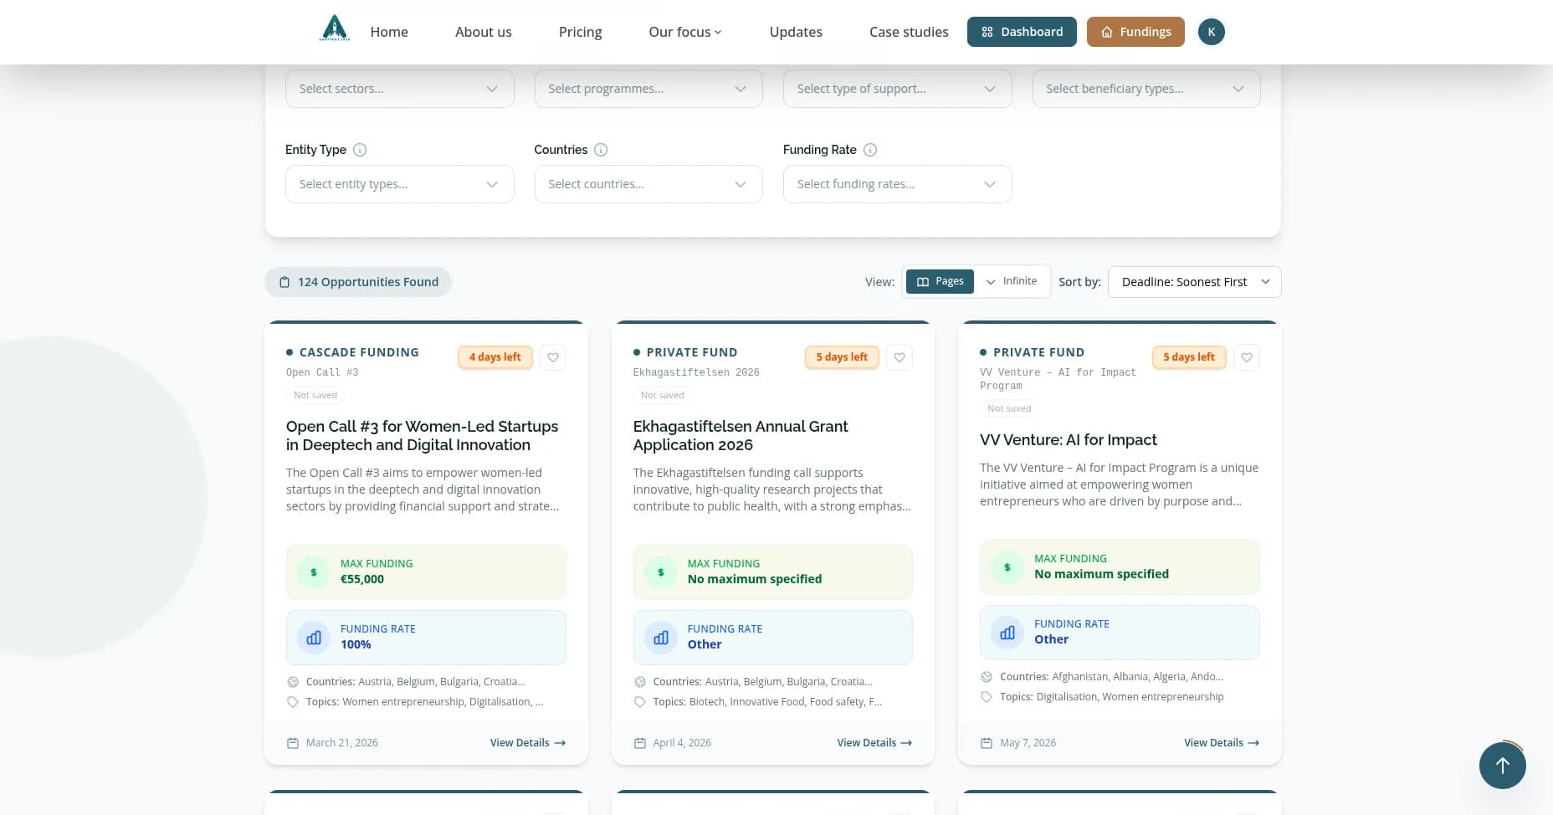
Task: Click 5 days left badge on Ekhagastiftelsen
Action: [x=842, y=357]
